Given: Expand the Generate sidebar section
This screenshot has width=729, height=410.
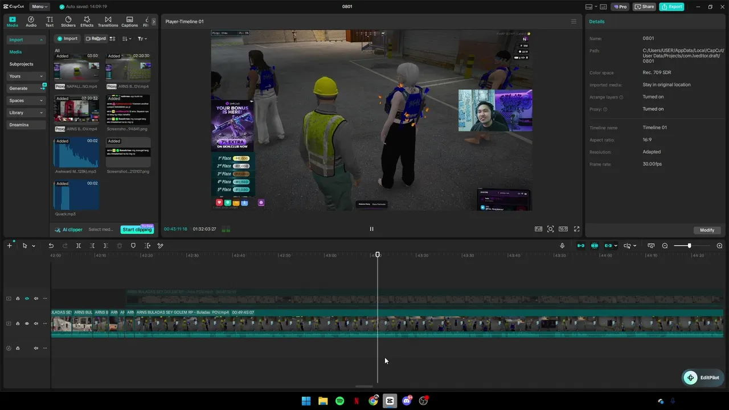Looking at the screenshot, I should click(26, 88).
